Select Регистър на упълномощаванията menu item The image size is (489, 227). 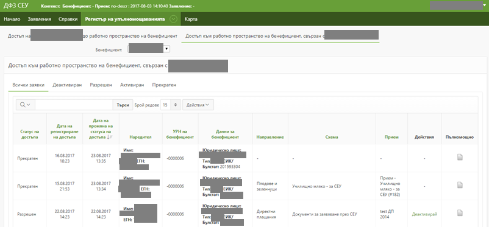[x=125, y=19]
